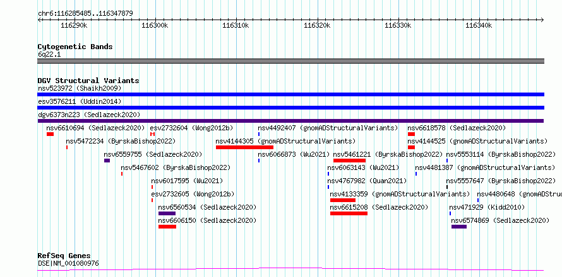Click esv2732605 (Wong2012b) label
562x277 pixels.
(x=193, y=194)
